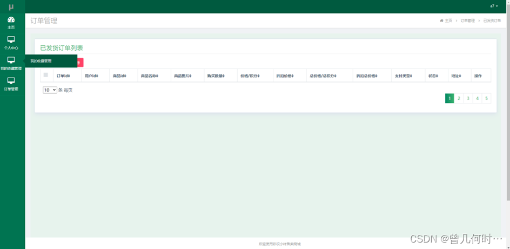This screenshot has height=249, width=510.
Task: Open the 10 rows per page dropdown
Action: point(50,90)
